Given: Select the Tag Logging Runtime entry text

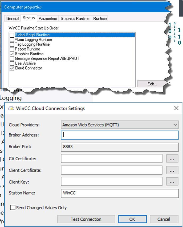Looking at the screenshot, I should tap(32, 44).
